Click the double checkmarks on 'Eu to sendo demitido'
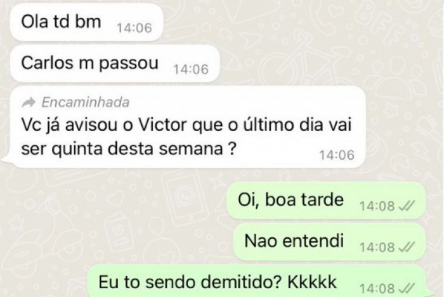This screenshot has width=444, height=297. click(x=407, y=289)
